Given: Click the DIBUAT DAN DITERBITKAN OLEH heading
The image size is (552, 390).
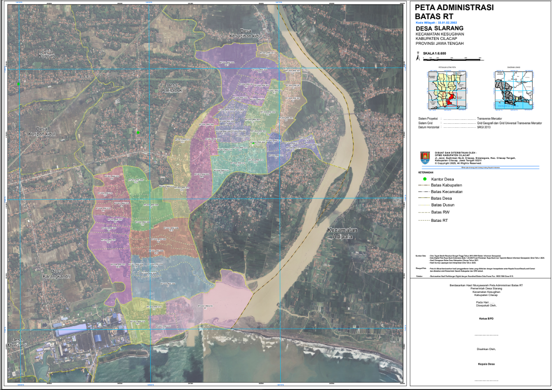Looking at the screenshot, I should point(456,152).
